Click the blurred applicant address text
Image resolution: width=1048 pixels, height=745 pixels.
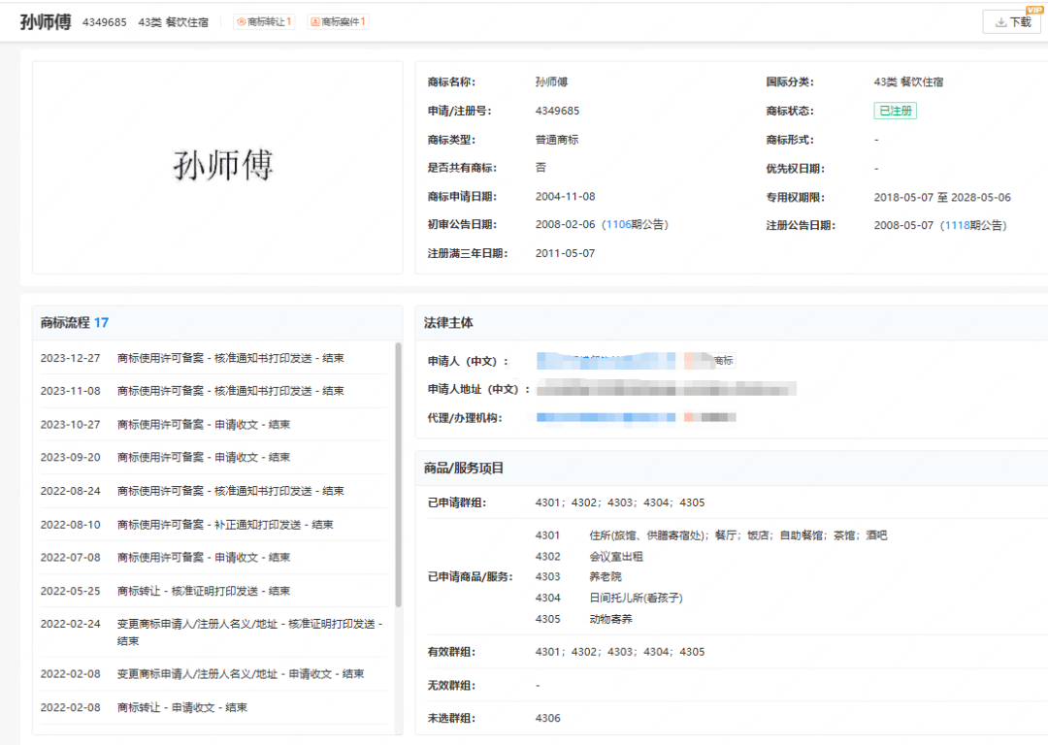667,389
